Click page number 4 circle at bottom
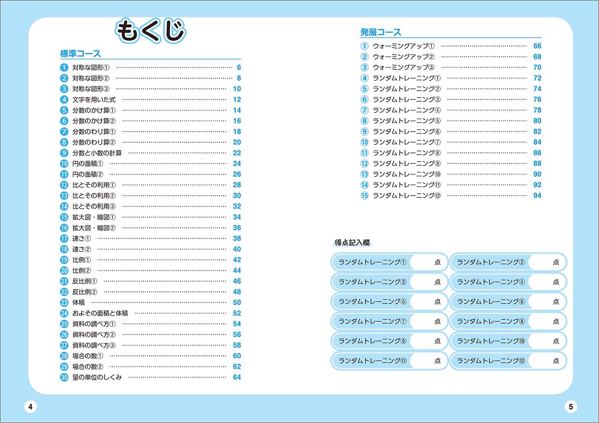 (x=30, y=407)
